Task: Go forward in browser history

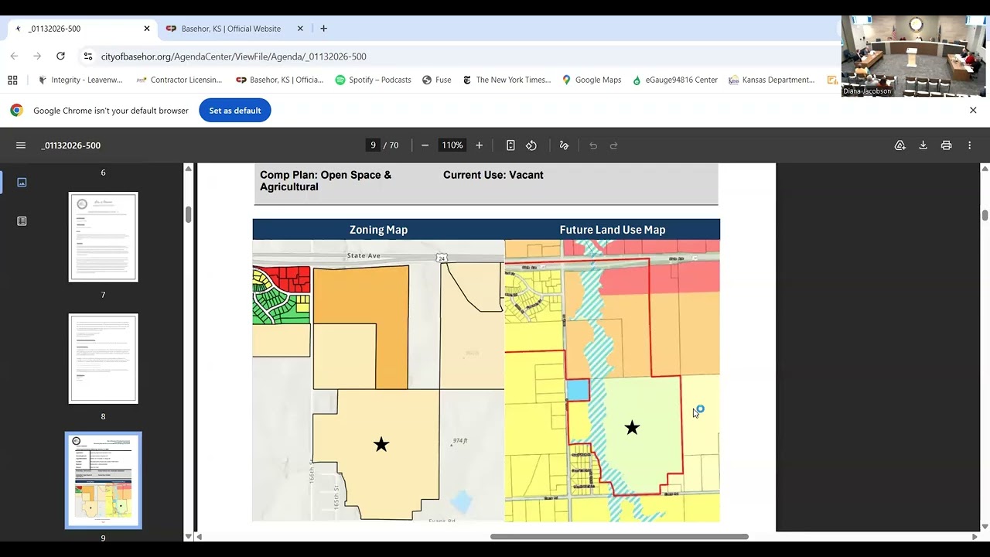Action: (x=37, y=56)
